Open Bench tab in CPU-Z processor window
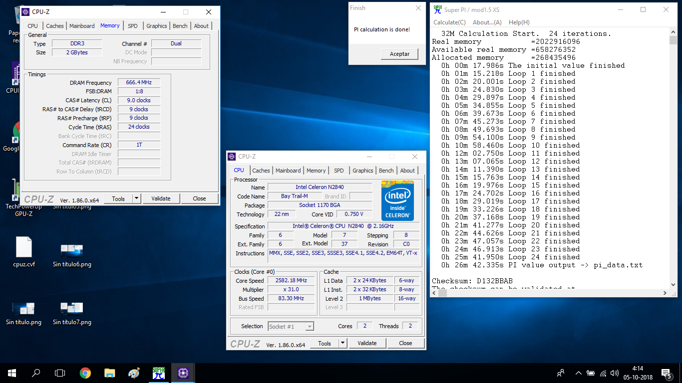Screen dimensions: 682x383 click(x=386, y=171)
